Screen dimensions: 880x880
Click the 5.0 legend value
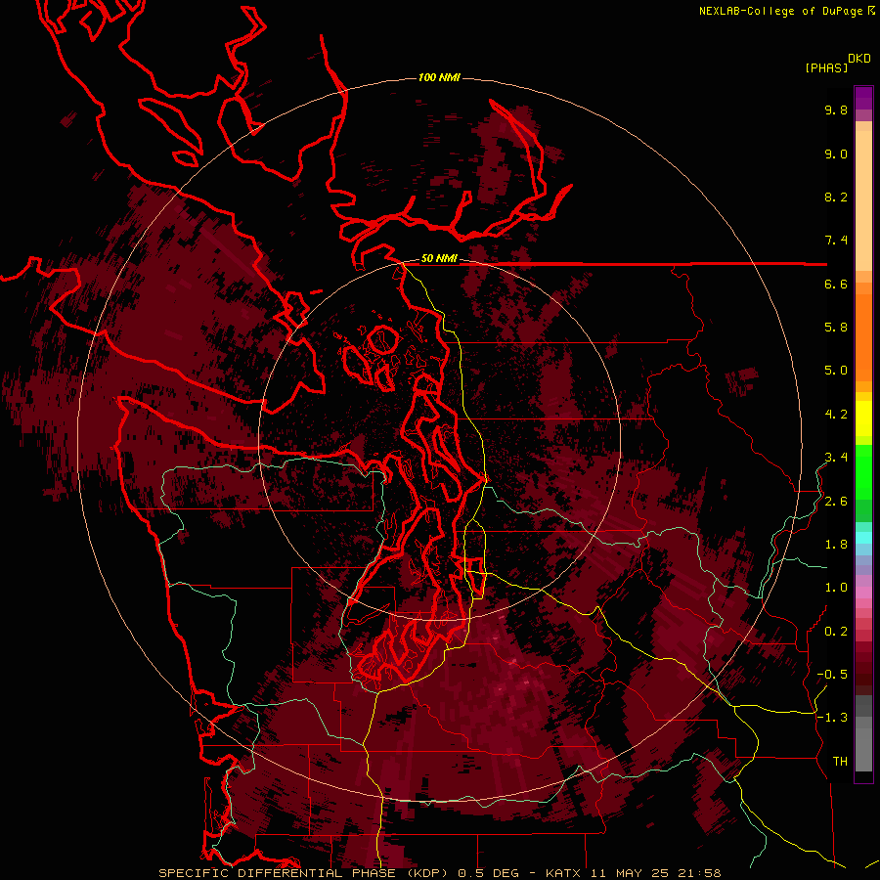(x=836, y=371)
